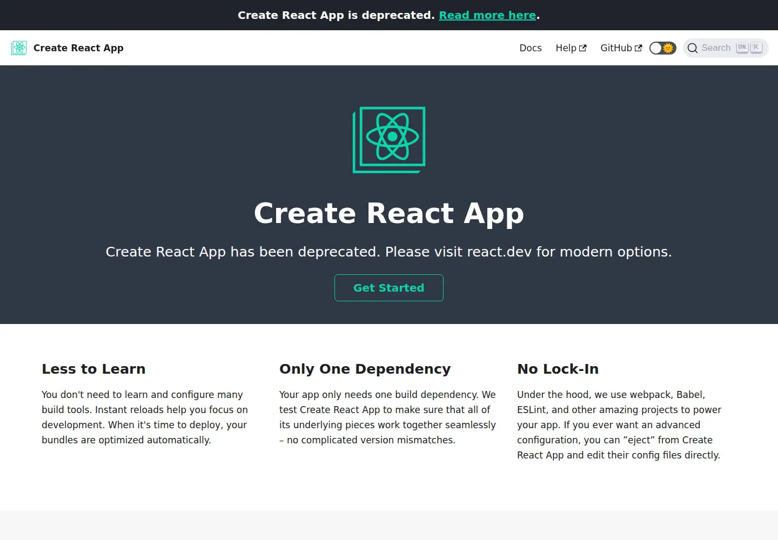The height and width of the screenshot is (540, 778).
Task: Click paragraph starting 'Under the hood'
Action: [x=619, y=425]
